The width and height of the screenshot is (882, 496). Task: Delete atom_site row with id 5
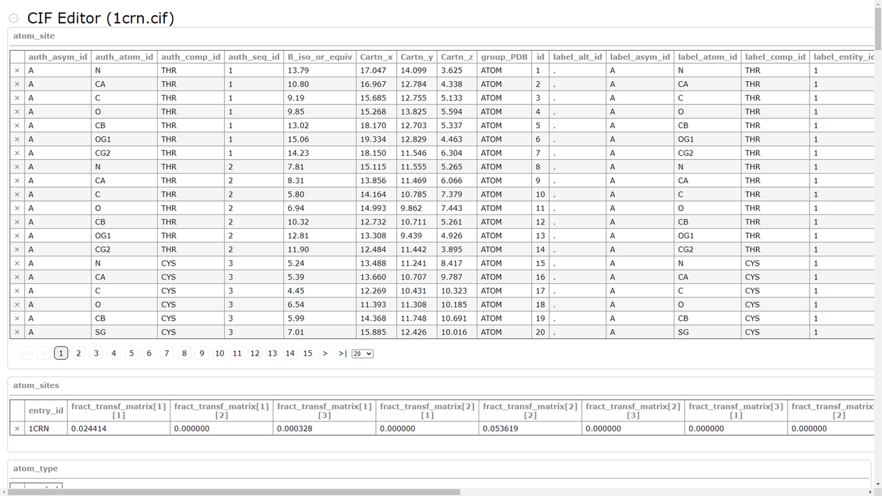click(17, 126)
